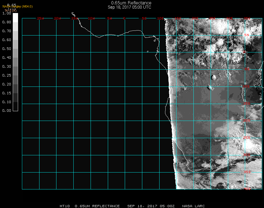Click the NASA LARC footer text
Image resolution: width=264 pixels, height=208 pixels.
click(x=193, y=206)
